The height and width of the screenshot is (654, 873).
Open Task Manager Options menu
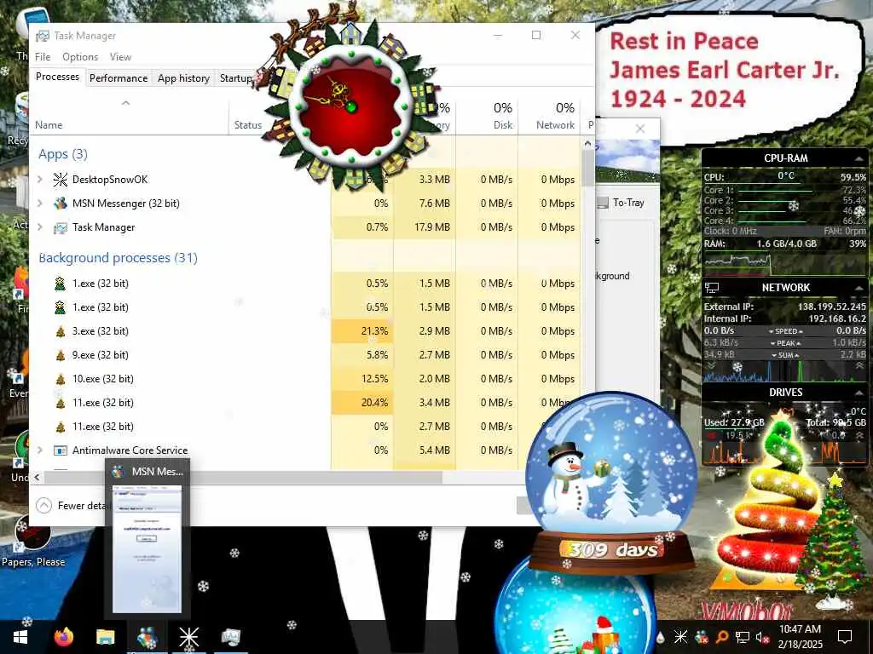[80, 57]
